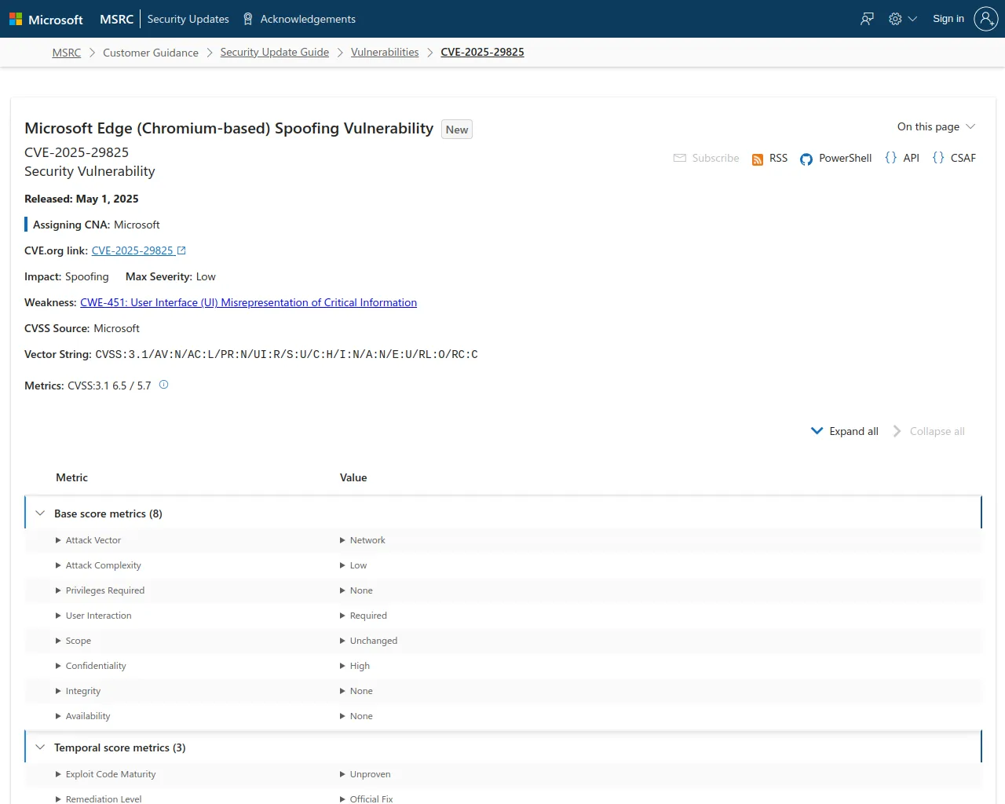Expand the User Interaction row
This screenshot has height=804, width=1005.
click(x=93, y=616)
